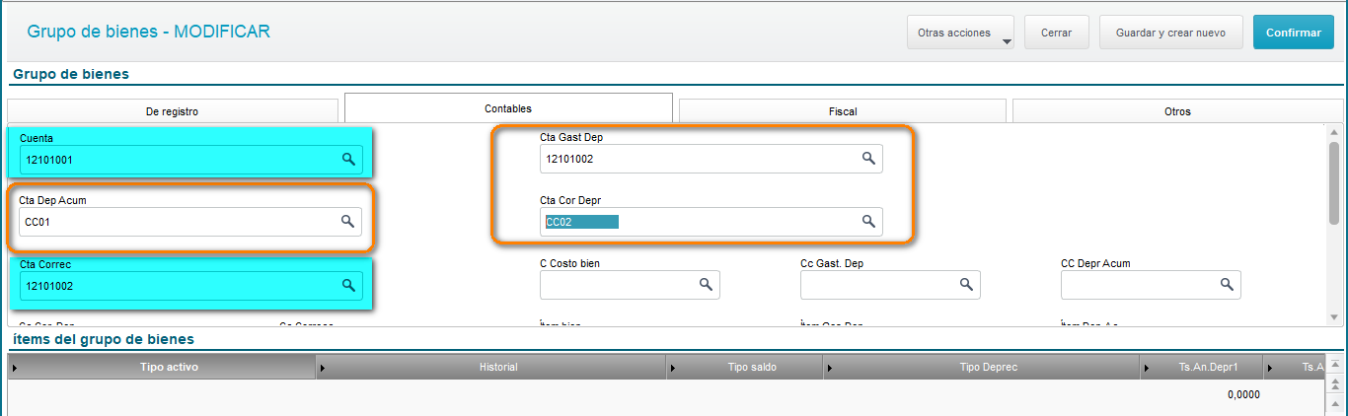Click the magnifier in Cta Correc field
This screenshot has height=416, width=1348.
348,285
